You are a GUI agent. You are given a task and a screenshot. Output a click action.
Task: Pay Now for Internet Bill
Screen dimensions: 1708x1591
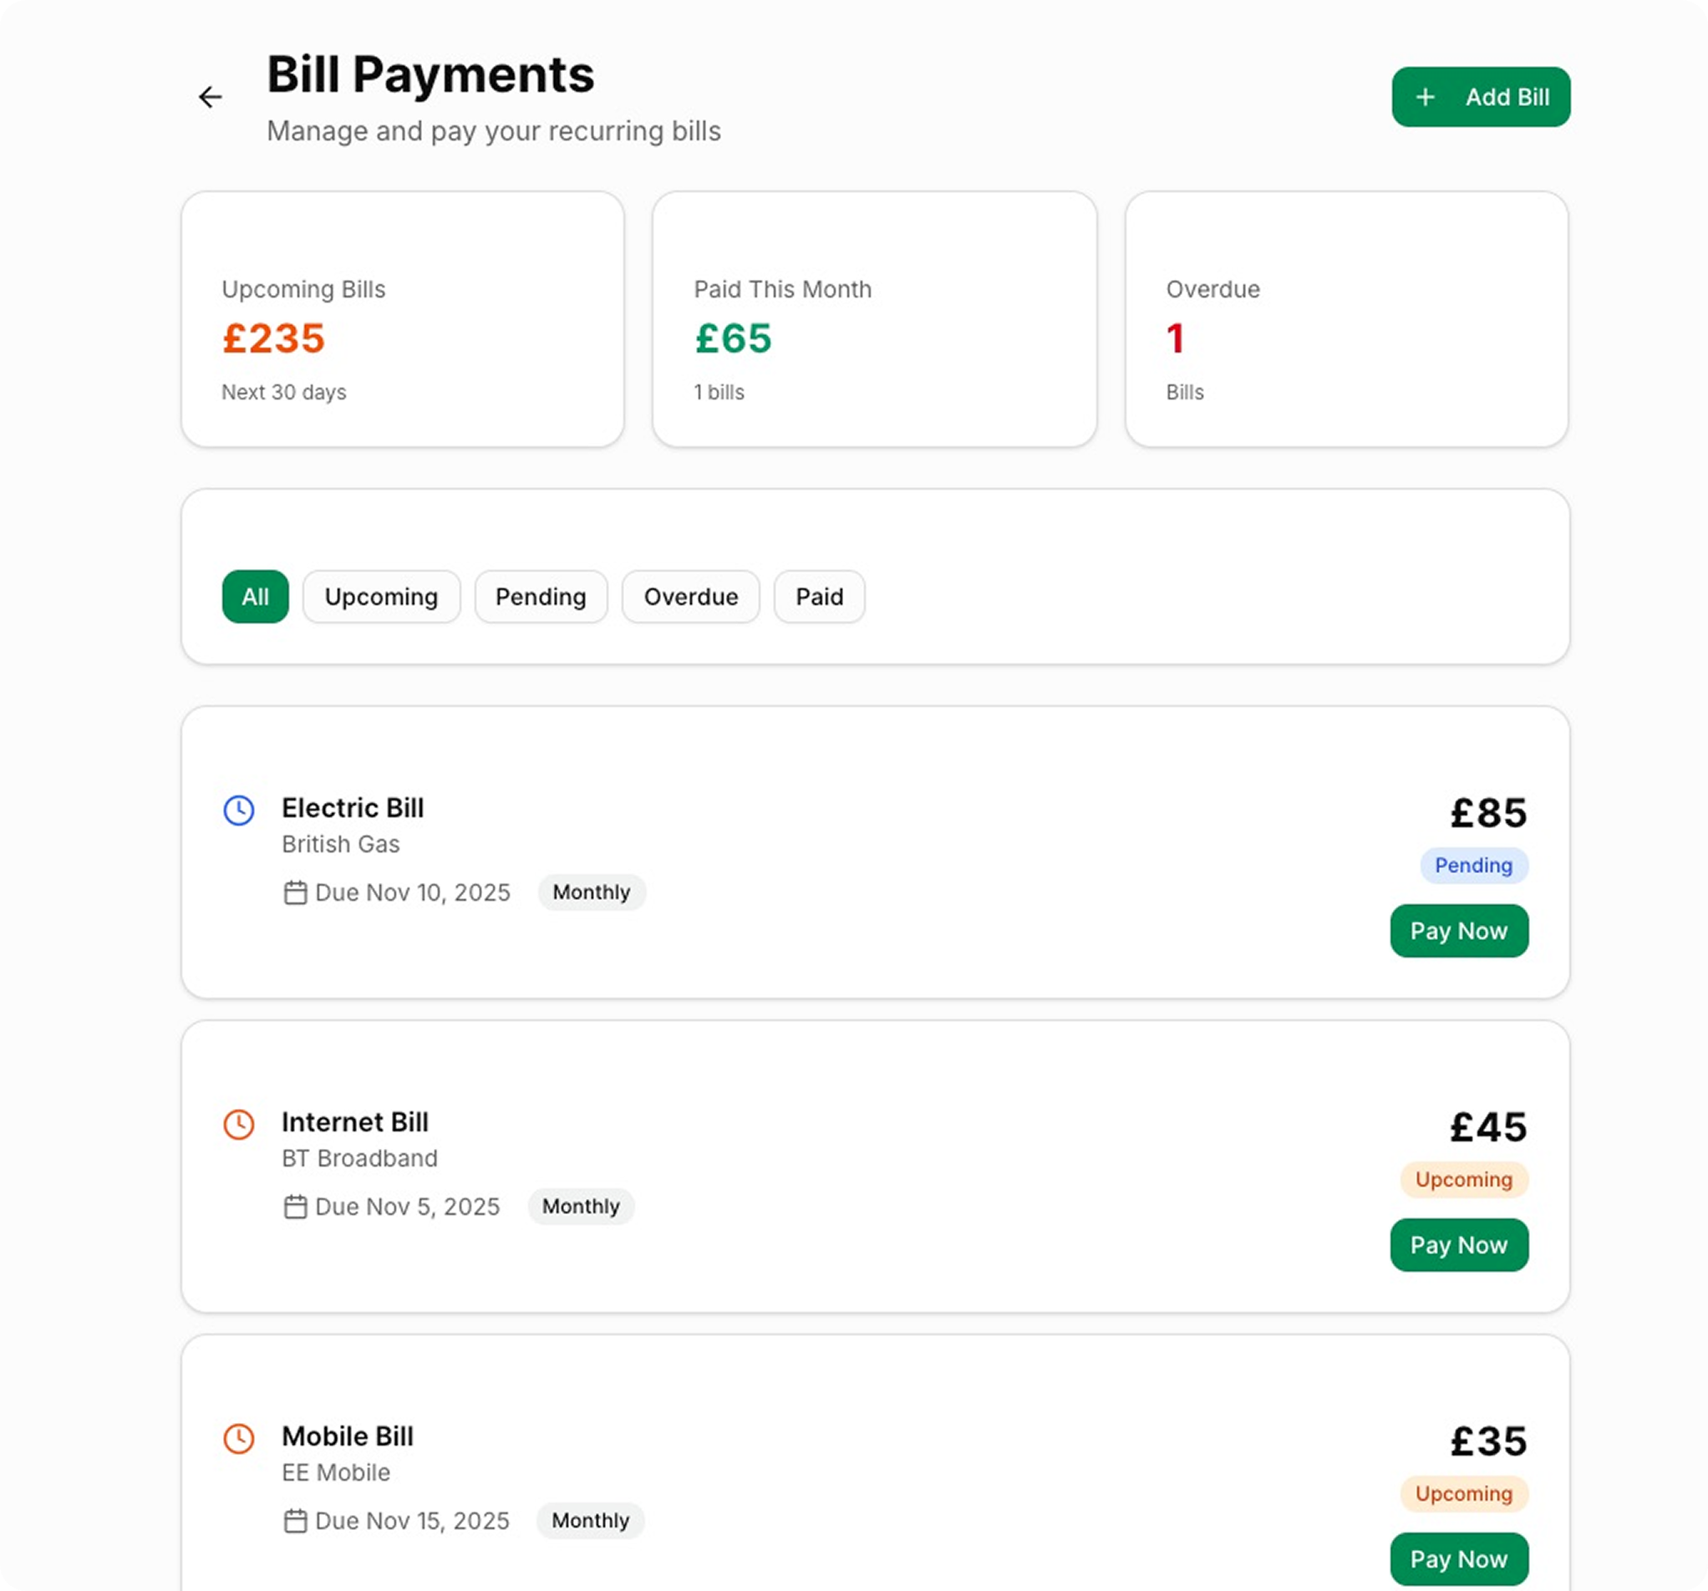(1459, 1245)
